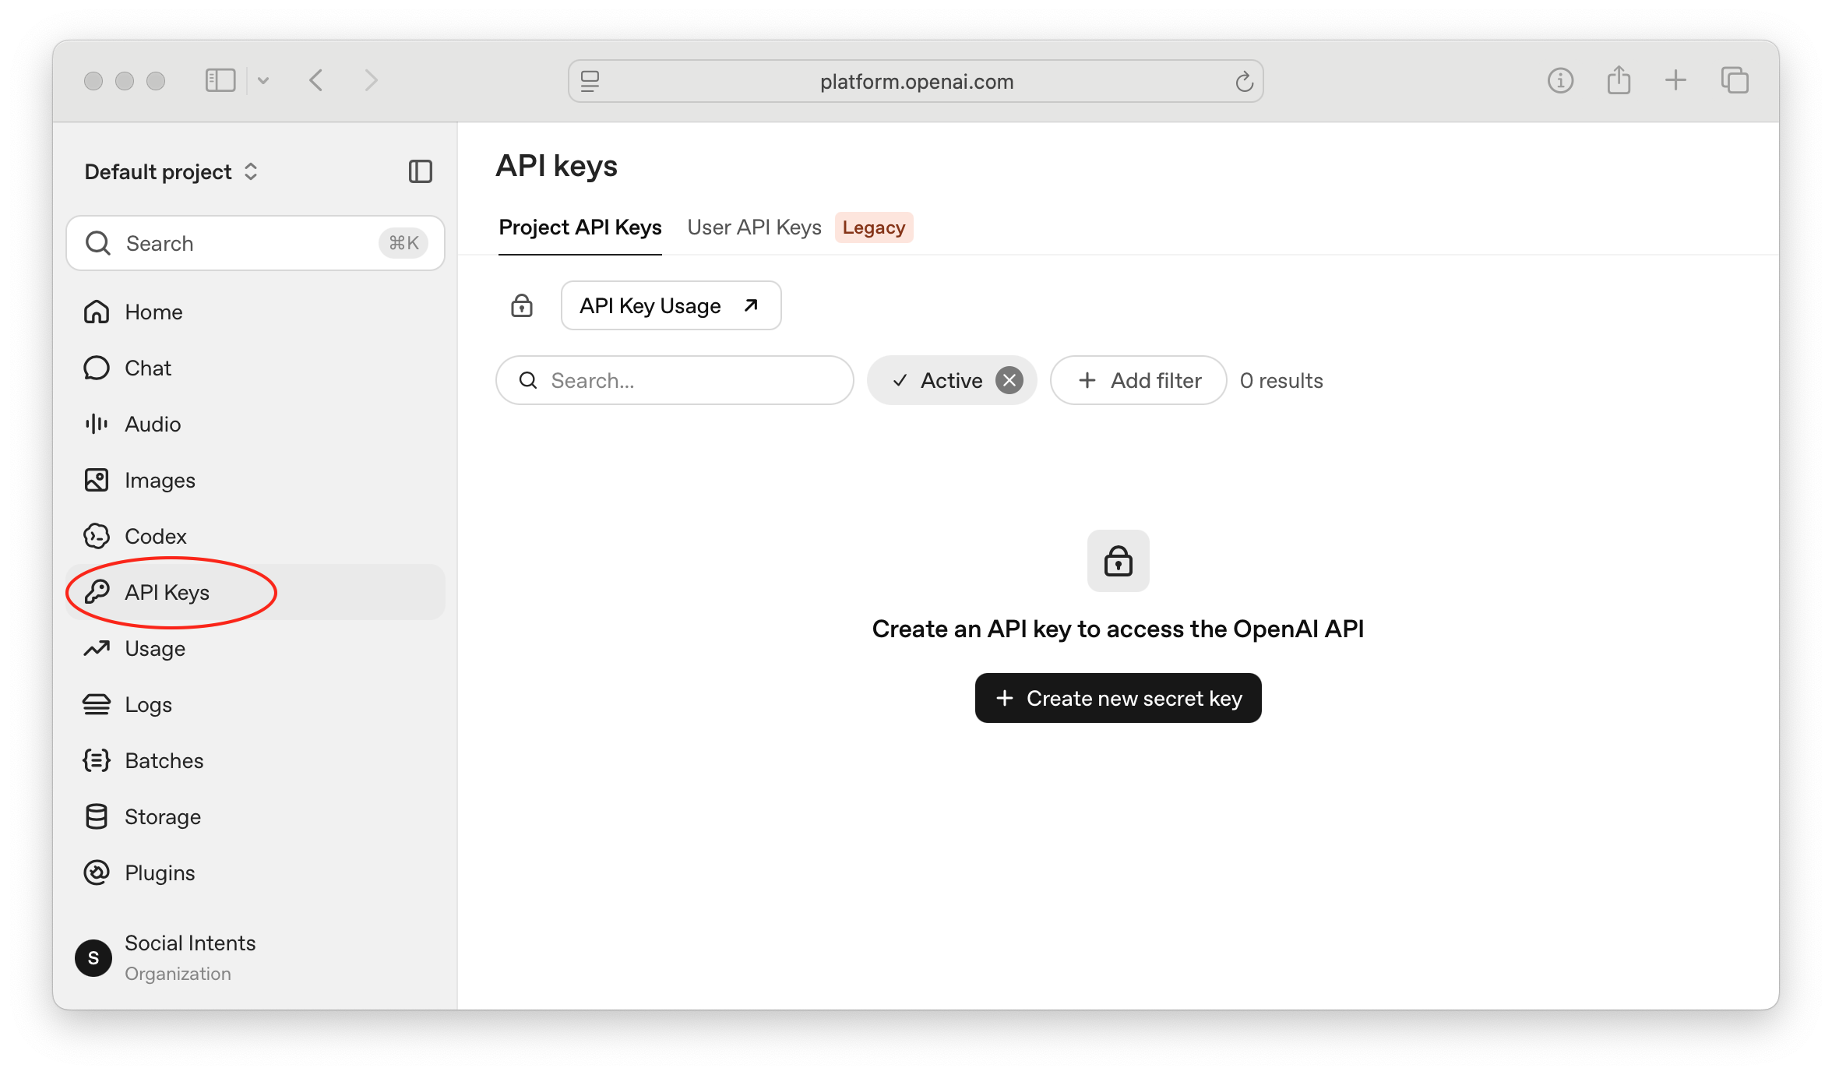Click Add filter button
Image resolution: width=1832 pixels, height=1075 pixels.
tap(1138, 380)
